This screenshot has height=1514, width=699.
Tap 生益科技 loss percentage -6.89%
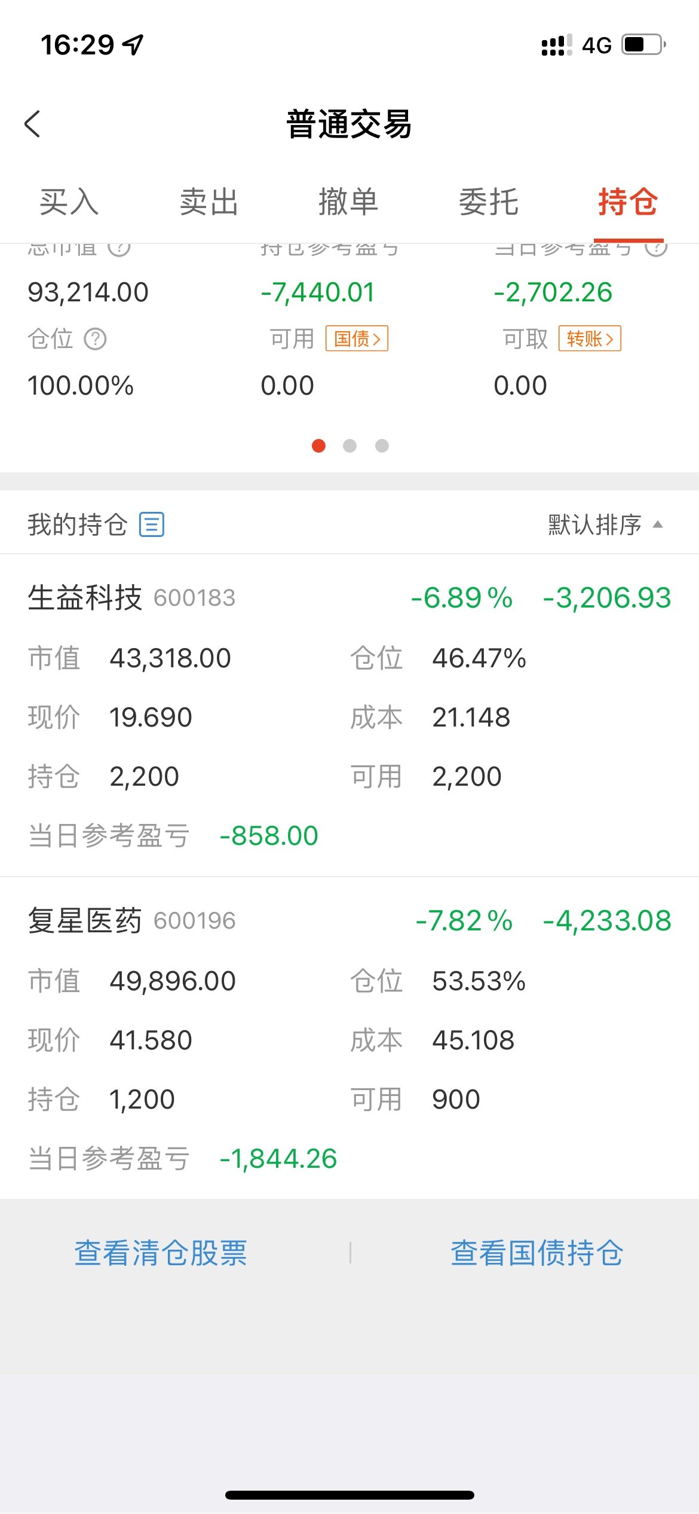click(462, 598)
